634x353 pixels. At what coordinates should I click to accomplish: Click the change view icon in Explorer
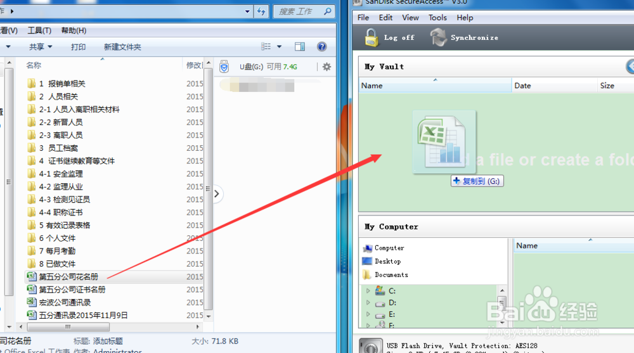pos(266,46)
